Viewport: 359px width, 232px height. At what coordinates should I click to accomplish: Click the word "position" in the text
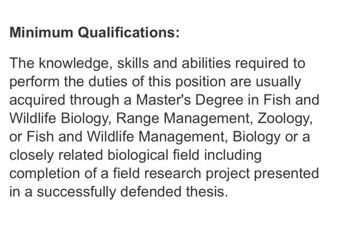coord(200,82)
